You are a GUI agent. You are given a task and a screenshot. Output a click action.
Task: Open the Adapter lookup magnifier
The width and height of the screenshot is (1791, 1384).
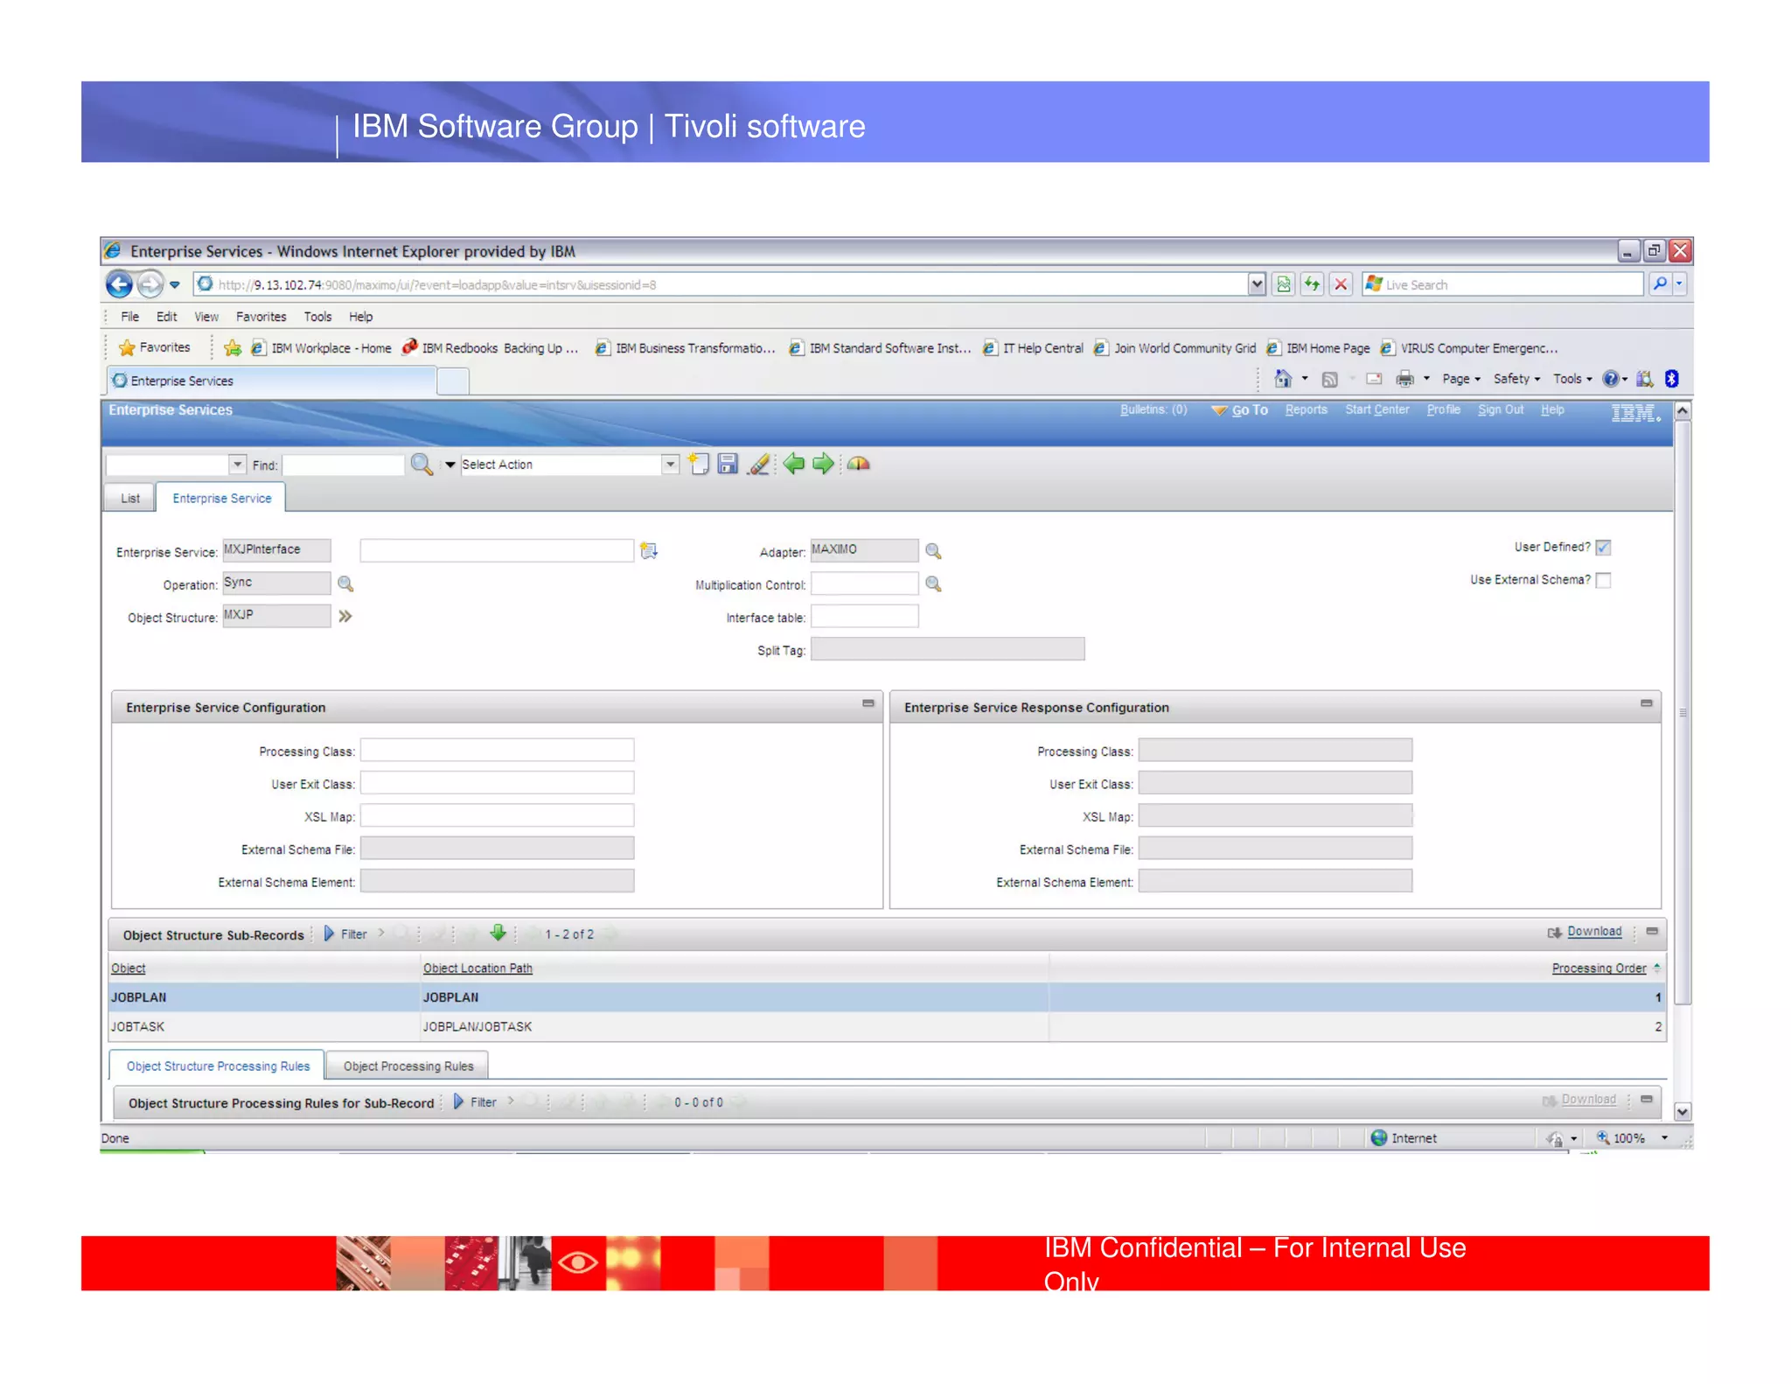click(x=933, y=551)
